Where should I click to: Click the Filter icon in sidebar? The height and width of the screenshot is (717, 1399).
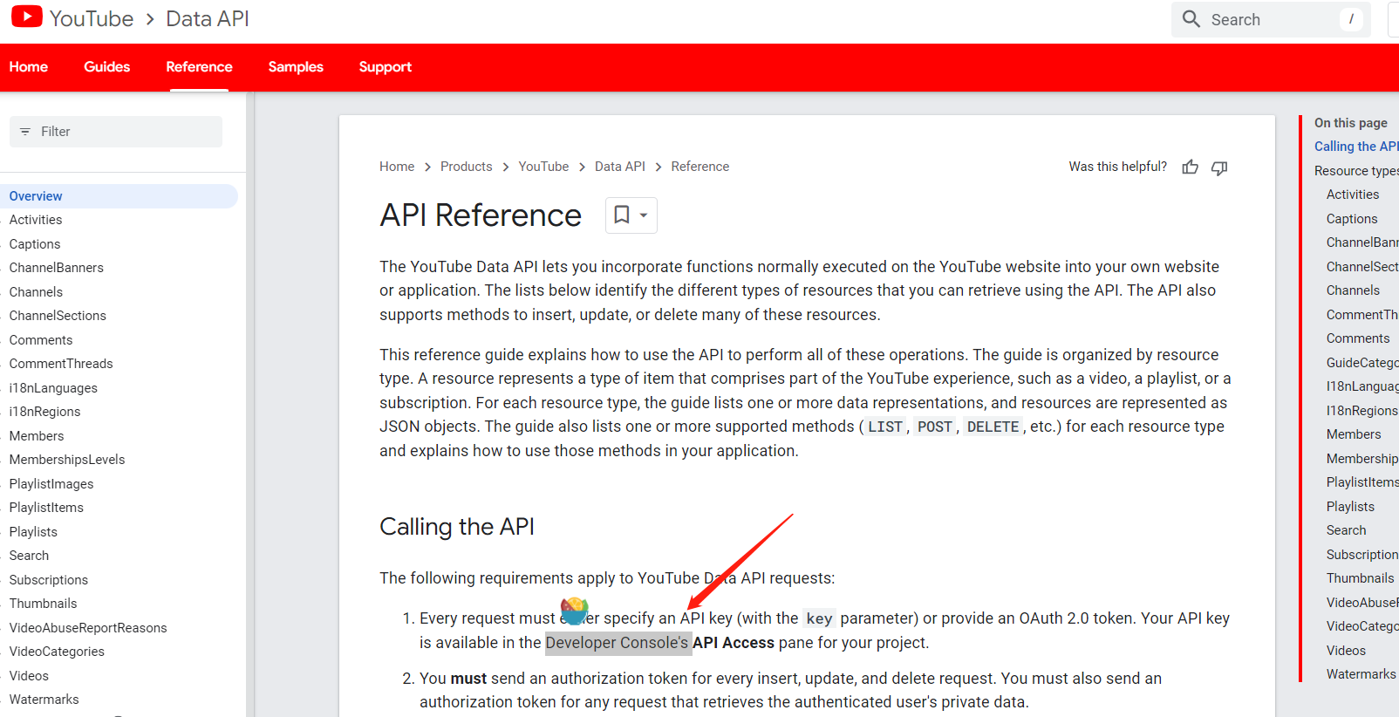[25, 132]
